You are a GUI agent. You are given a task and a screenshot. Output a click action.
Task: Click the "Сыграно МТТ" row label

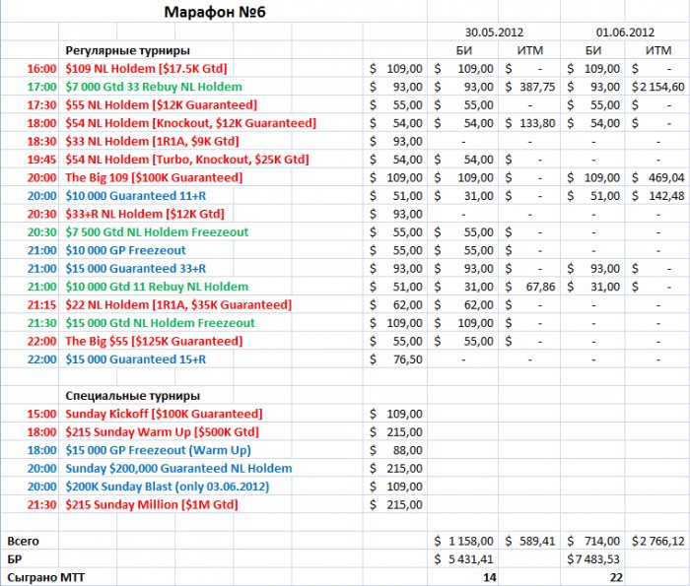click(45, 577)
